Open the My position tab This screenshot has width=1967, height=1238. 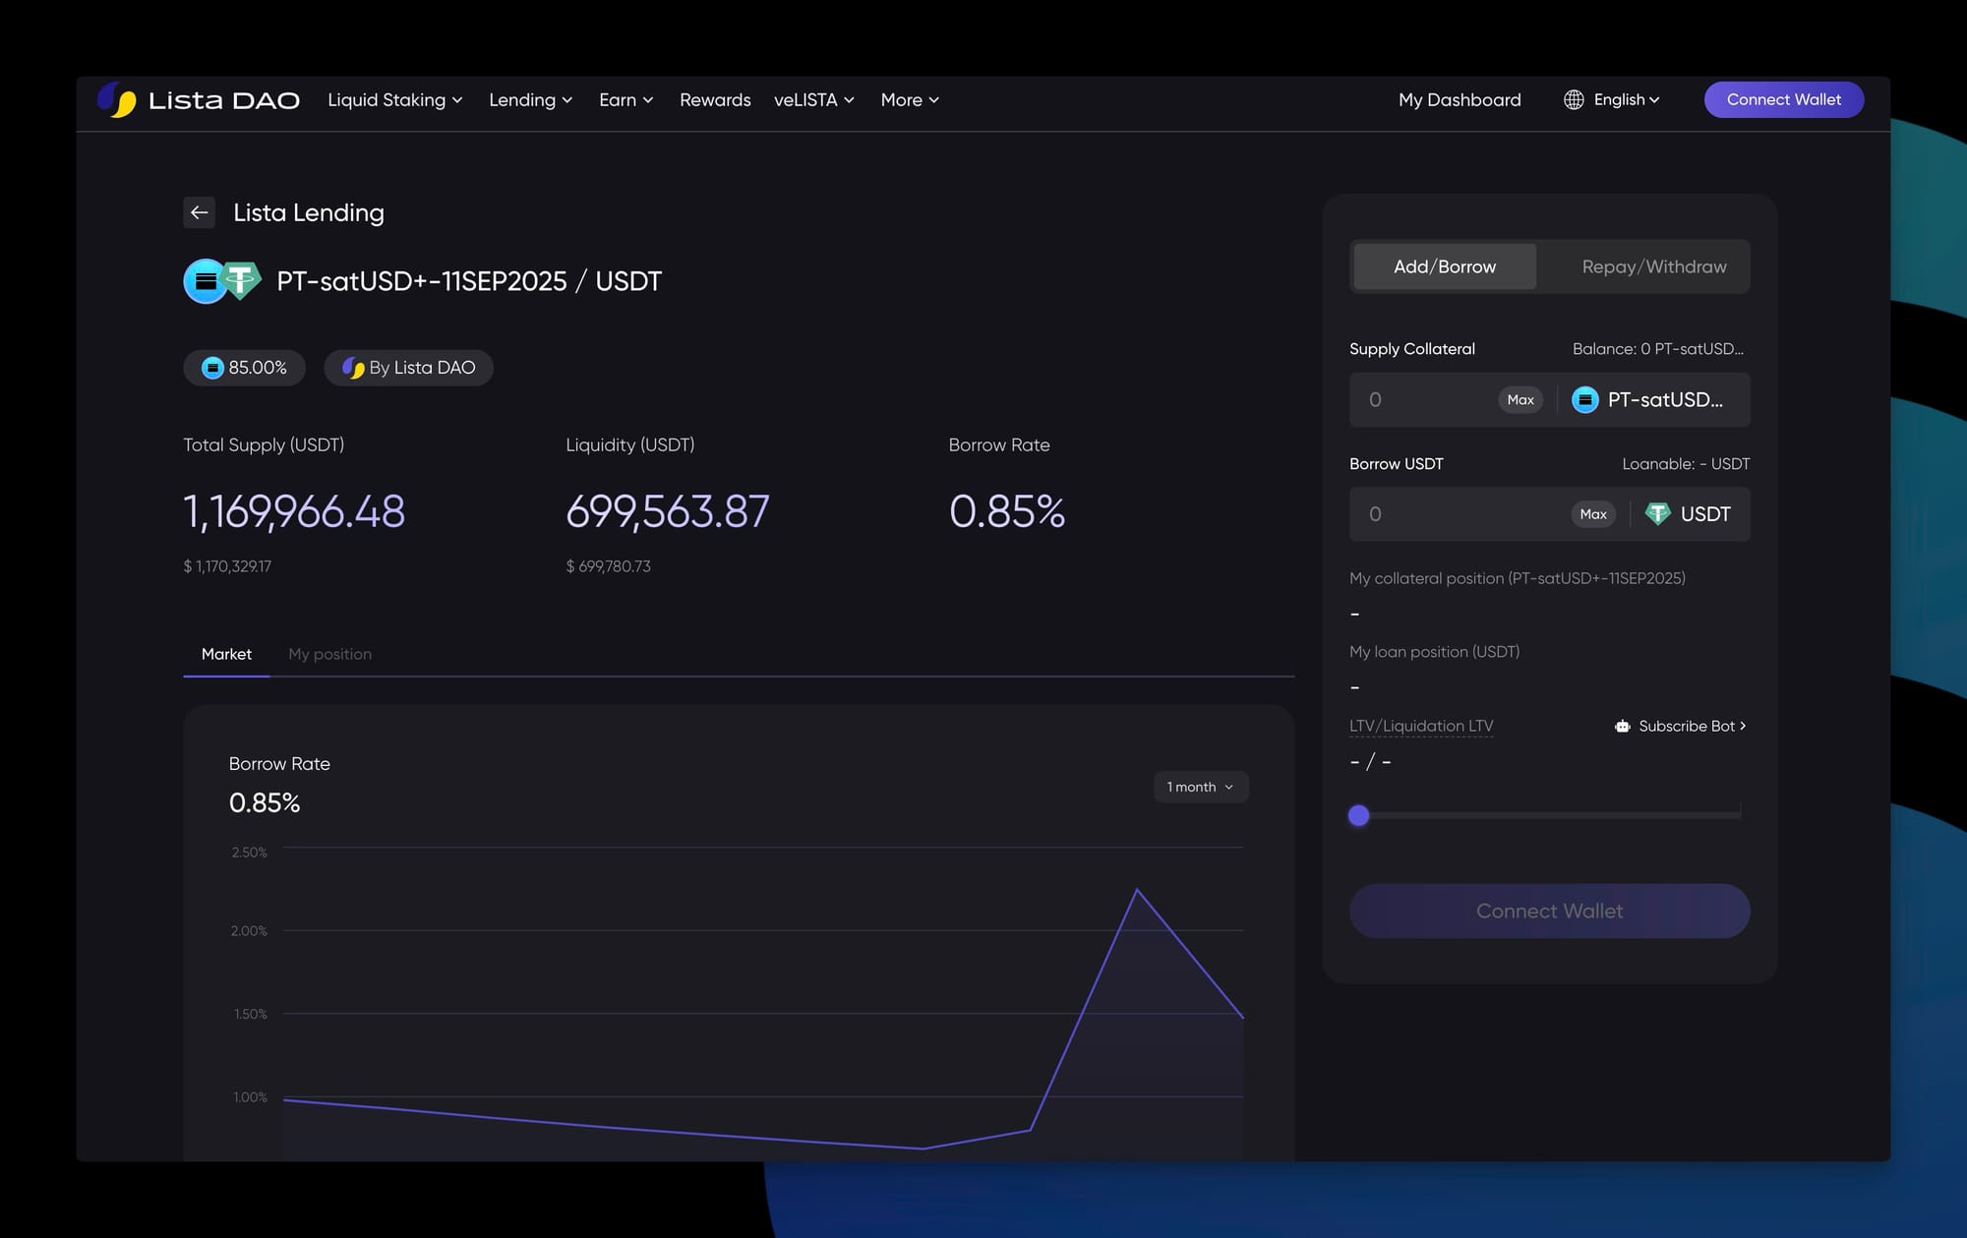(329, 654)
